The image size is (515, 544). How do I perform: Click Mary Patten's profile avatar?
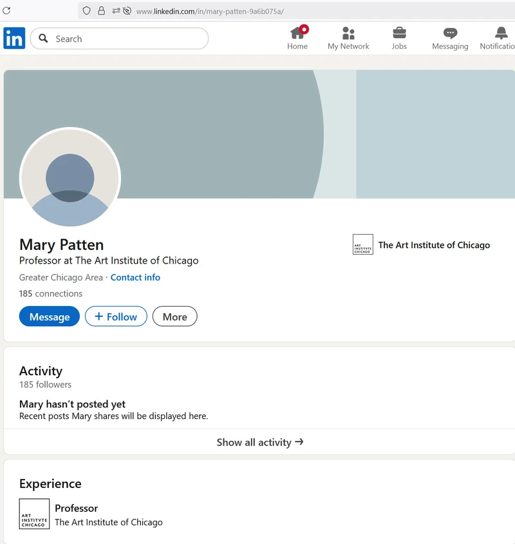click(70, 178)
